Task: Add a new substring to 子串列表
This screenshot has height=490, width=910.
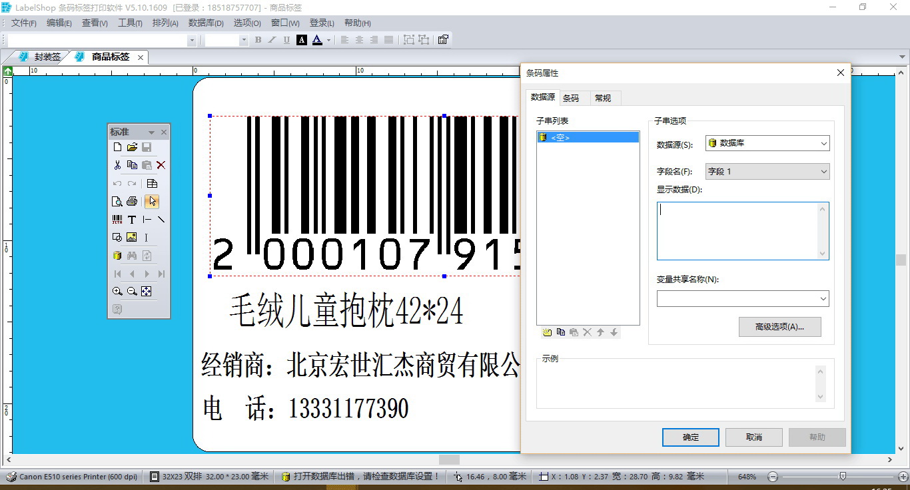Action: (x=546, y=332)
